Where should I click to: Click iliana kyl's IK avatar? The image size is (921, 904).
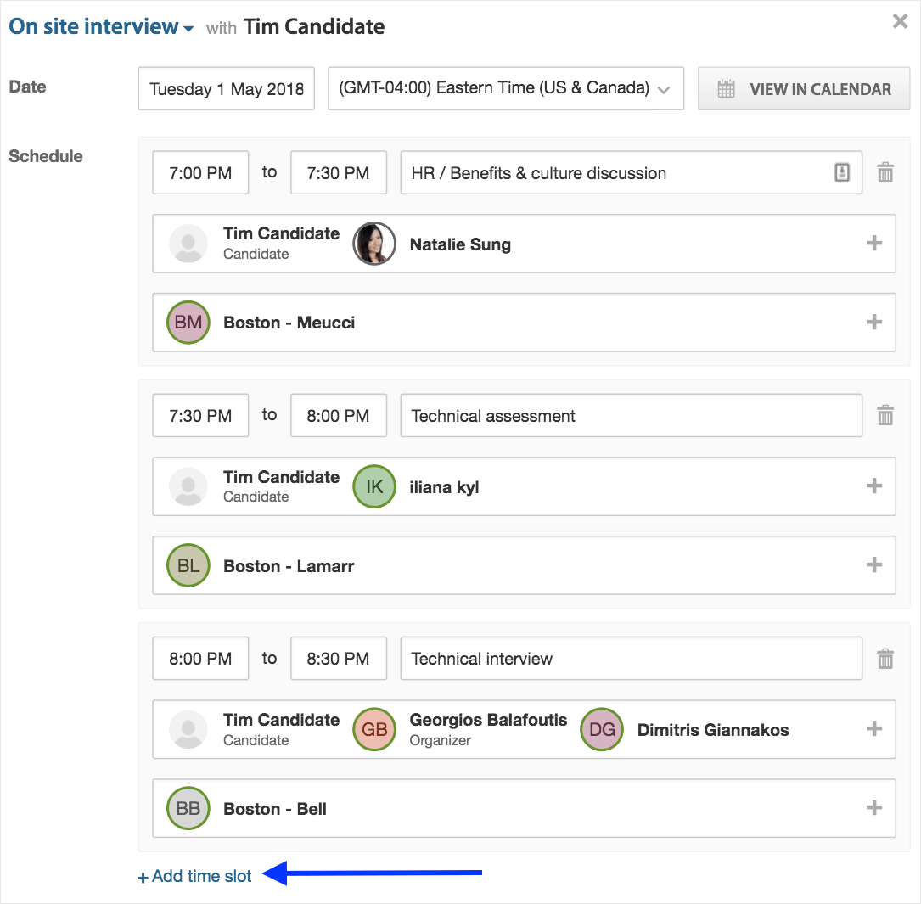(x=373, y=486)
